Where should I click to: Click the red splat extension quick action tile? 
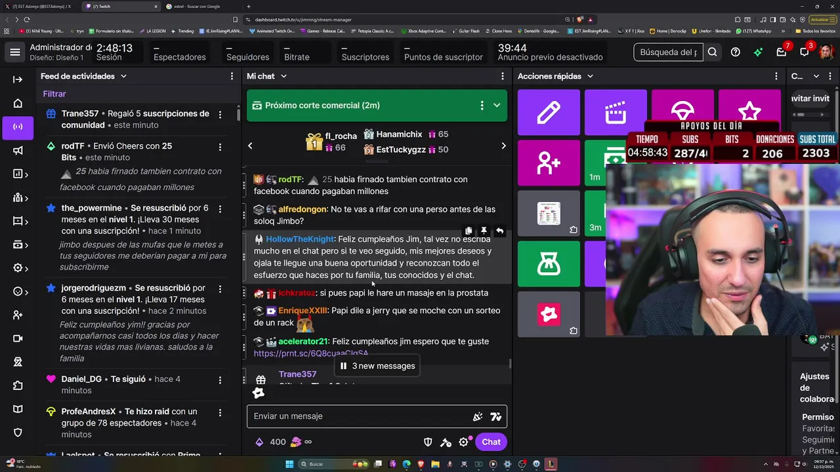[x=549, y=315]
